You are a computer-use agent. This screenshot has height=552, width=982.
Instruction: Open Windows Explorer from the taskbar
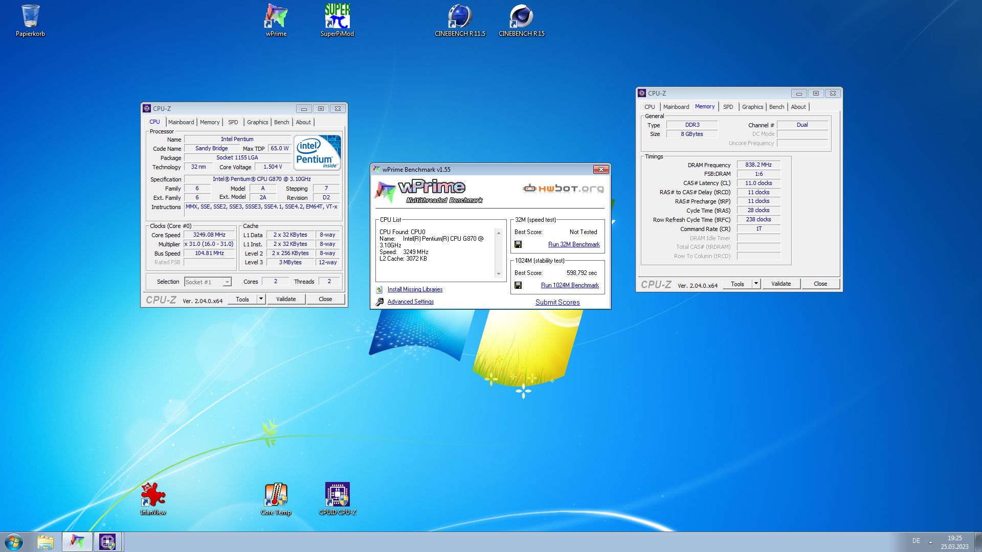[46, 542]
